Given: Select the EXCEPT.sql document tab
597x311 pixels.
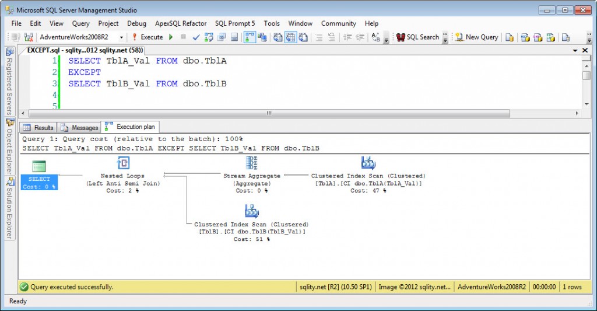Looking at the screenshot, I should pyautogui.click(x=85, y=50).
